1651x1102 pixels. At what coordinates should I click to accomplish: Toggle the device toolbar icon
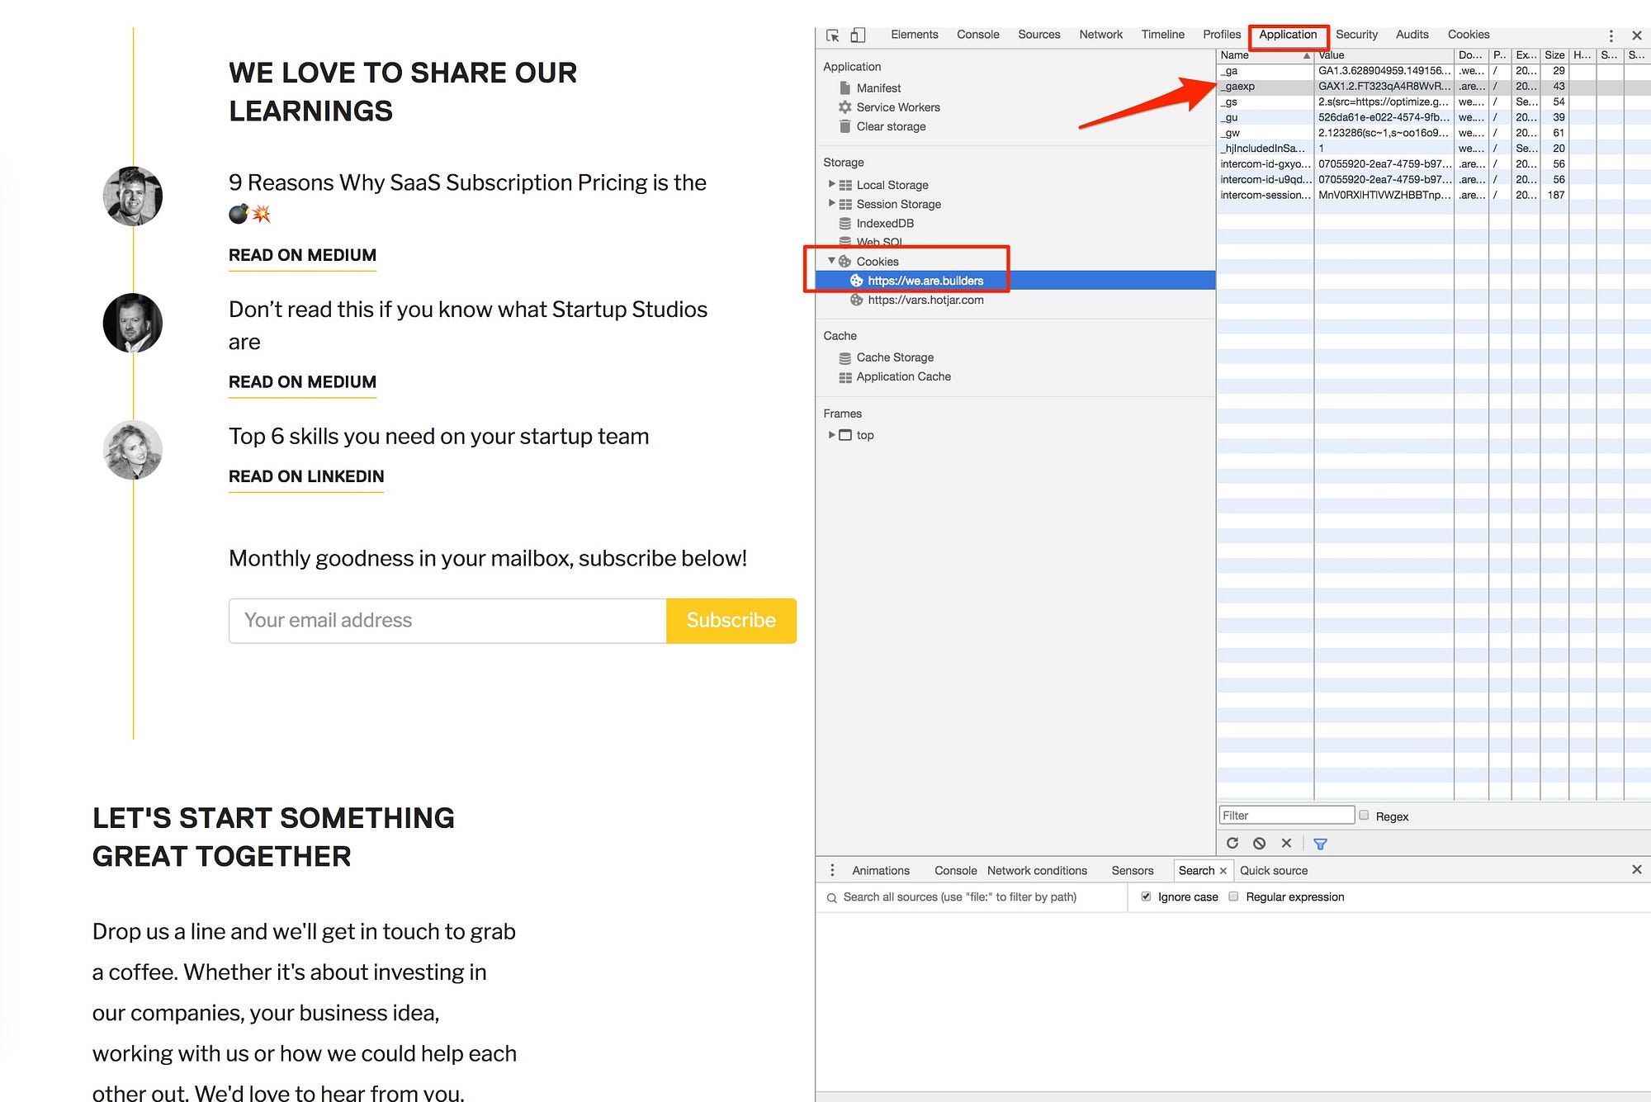pyautogui.click(x=858, y=35)
